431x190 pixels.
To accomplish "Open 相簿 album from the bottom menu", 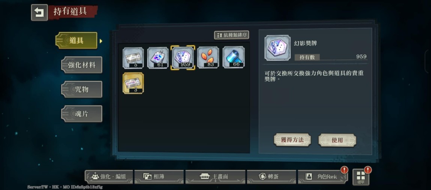I will [159, 177].
